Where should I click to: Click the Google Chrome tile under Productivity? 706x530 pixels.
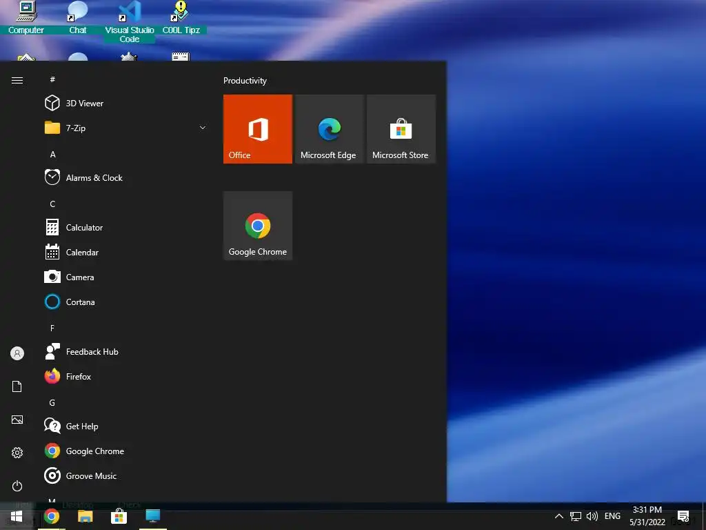(x=258, y=226)
